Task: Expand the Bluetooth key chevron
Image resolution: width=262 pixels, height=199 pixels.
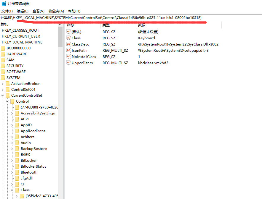Action: [x=12, y=172]
